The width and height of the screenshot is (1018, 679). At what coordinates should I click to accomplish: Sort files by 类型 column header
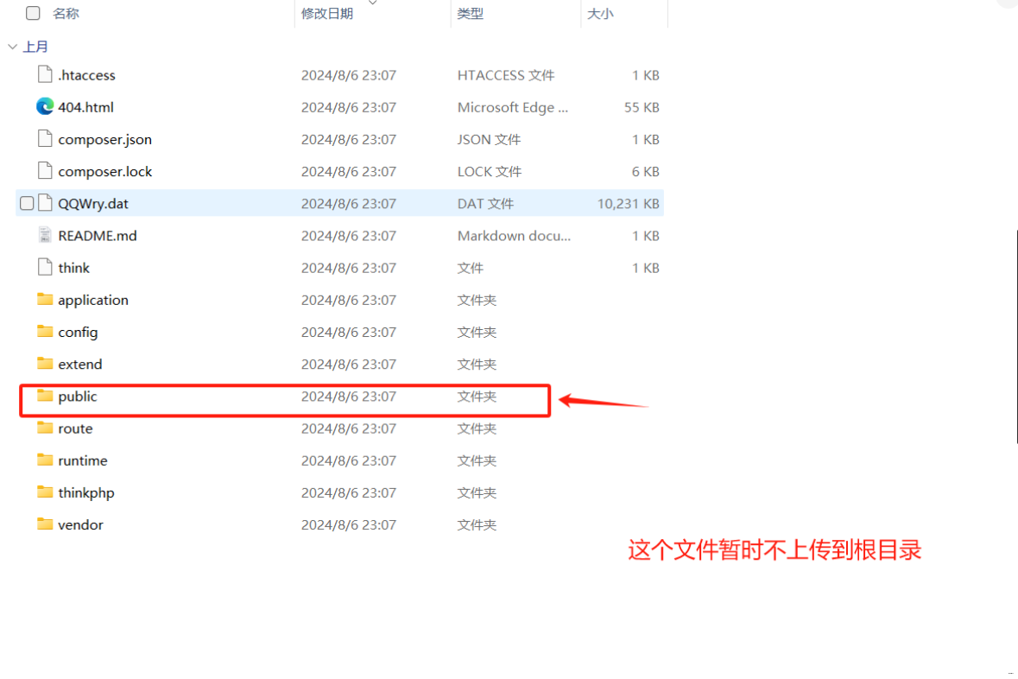(471, 14)
